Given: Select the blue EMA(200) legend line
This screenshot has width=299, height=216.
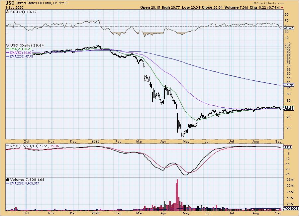Looking at the screenshot, I should [8, 56].
